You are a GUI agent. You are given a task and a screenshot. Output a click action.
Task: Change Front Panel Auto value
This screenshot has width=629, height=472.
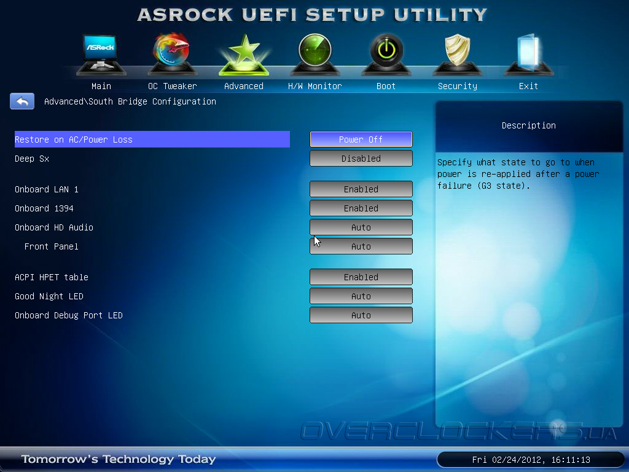(361, 246)
